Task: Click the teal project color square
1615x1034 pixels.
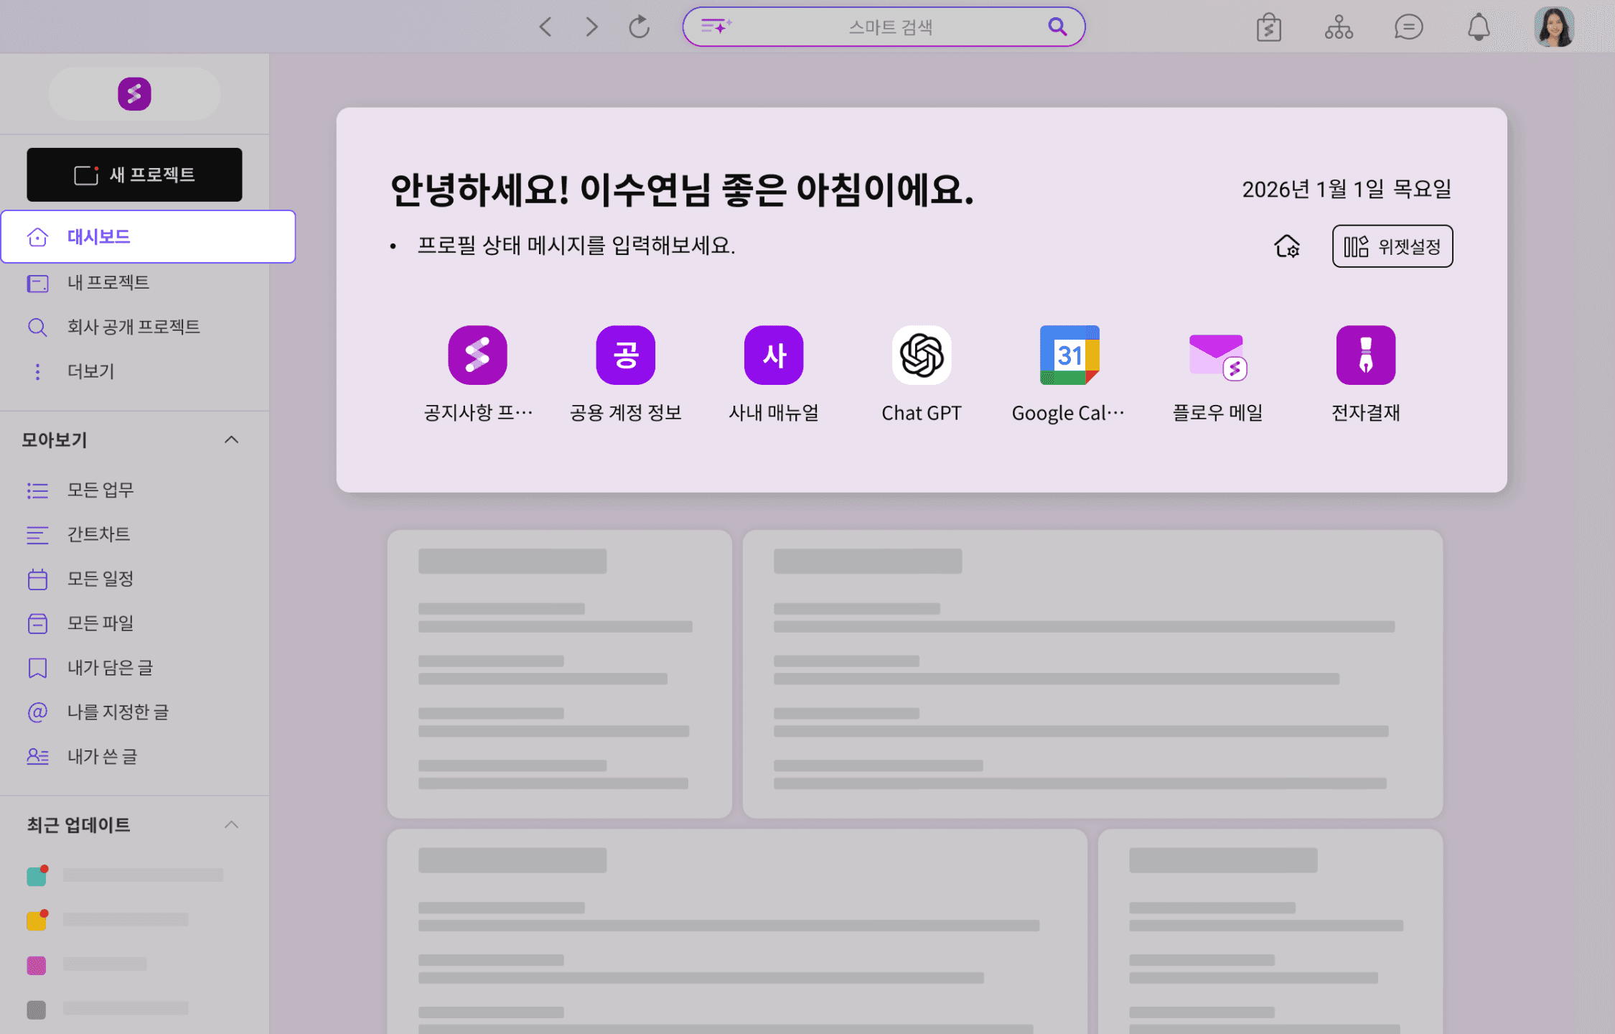Action: pos(37,876)
